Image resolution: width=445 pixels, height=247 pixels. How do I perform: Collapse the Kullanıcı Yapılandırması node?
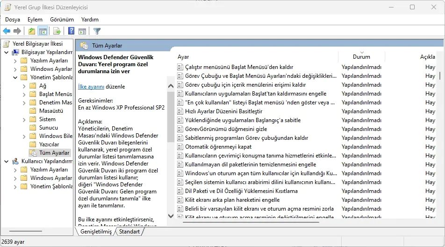(6, 161)
